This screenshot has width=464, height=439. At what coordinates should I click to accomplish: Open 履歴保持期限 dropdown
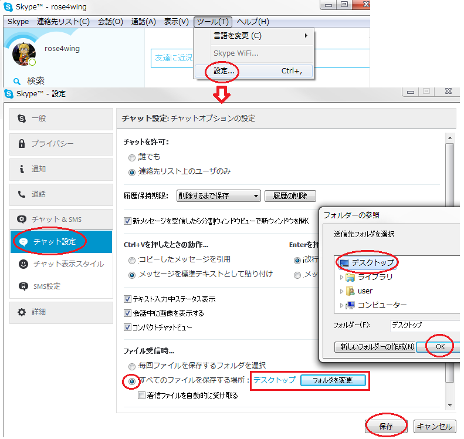pos(218,196)
